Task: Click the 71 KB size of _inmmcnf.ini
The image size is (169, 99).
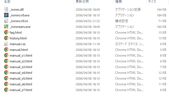Action: [162, 21]
